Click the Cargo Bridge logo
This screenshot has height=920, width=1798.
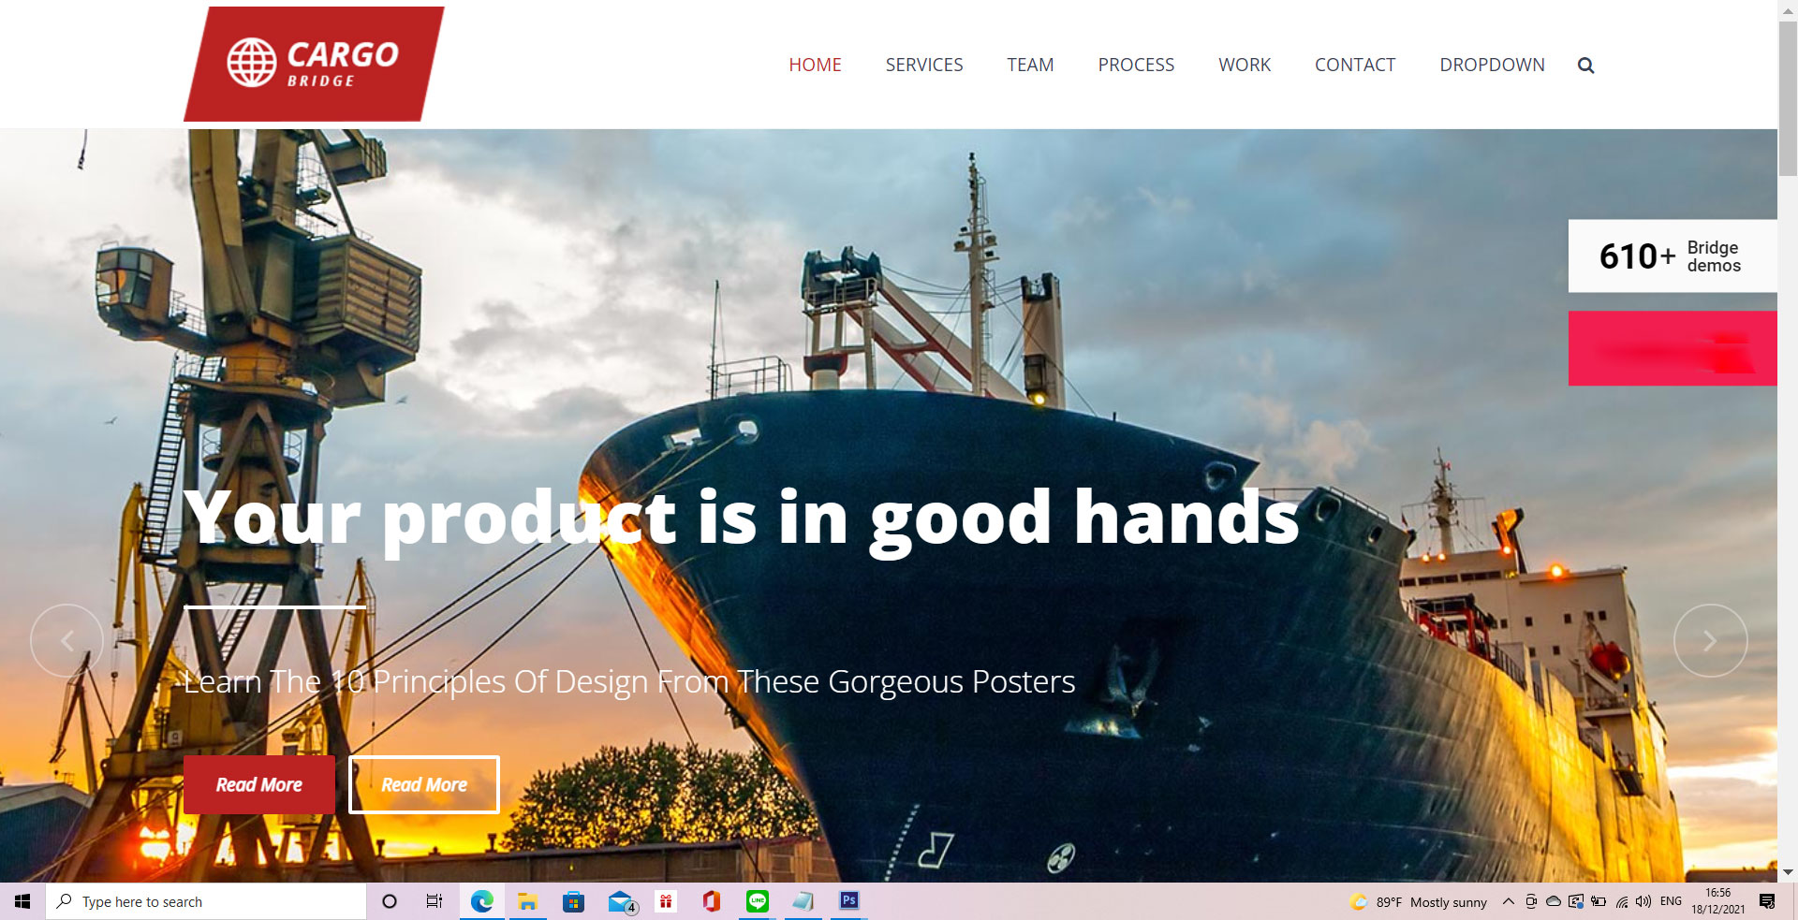coord(314,64)
